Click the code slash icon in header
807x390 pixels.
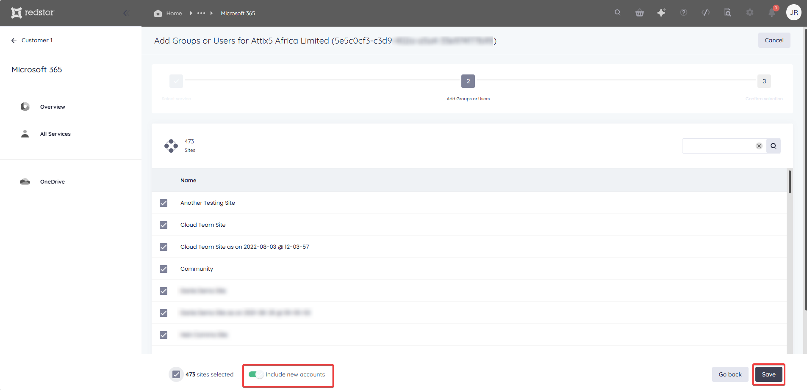point(706,13)
